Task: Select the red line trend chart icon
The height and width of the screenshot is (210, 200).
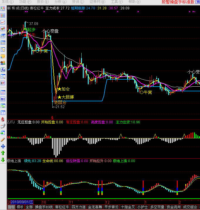Action: pyautogui.click(x=3, y=22)
